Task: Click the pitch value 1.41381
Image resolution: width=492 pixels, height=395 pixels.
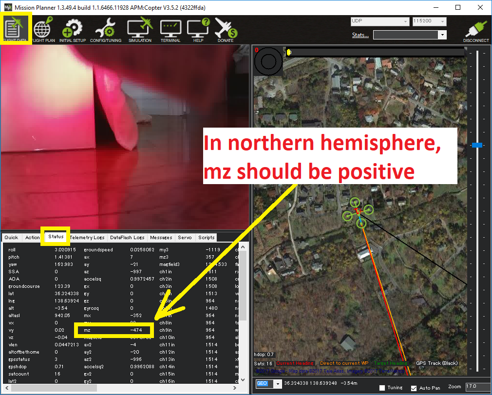Action: coord(64,257)
